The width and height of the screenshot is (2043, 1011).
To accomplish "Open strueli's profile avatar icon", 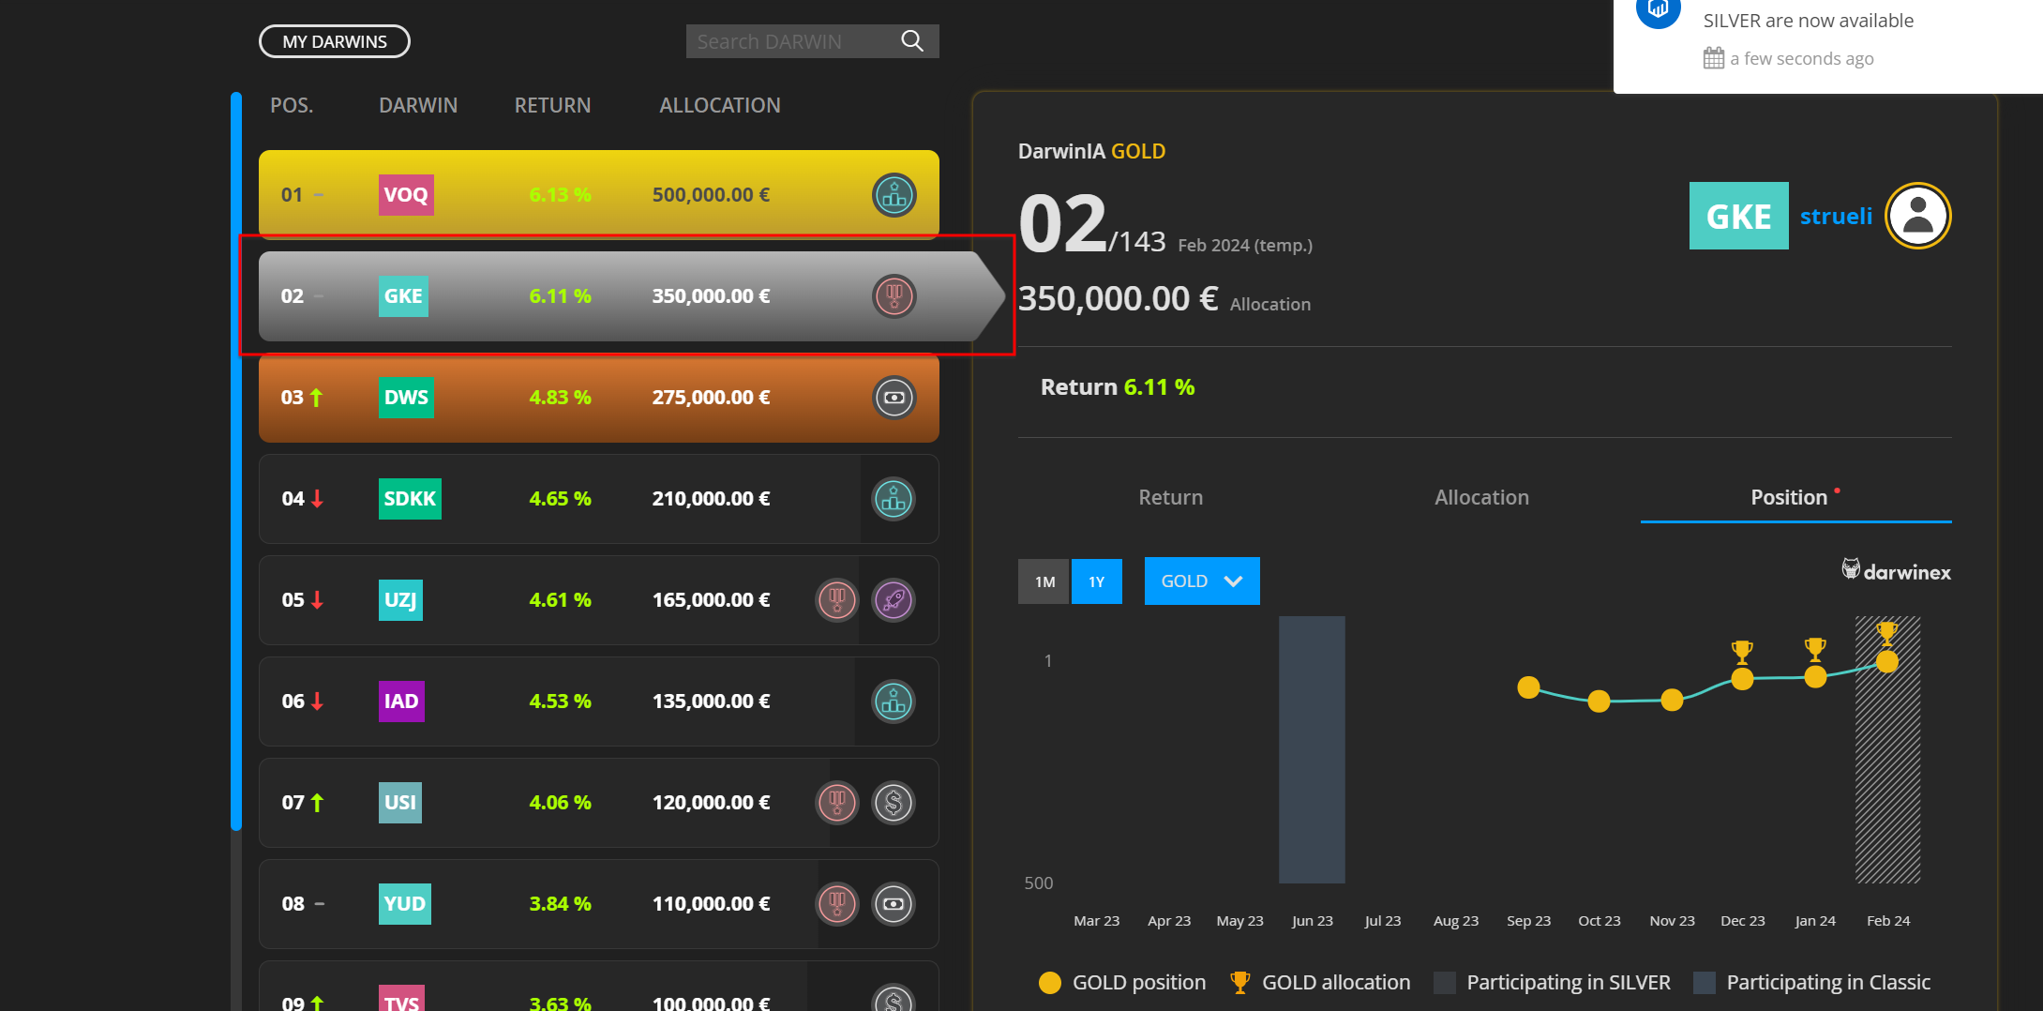I will point(1918,216).
